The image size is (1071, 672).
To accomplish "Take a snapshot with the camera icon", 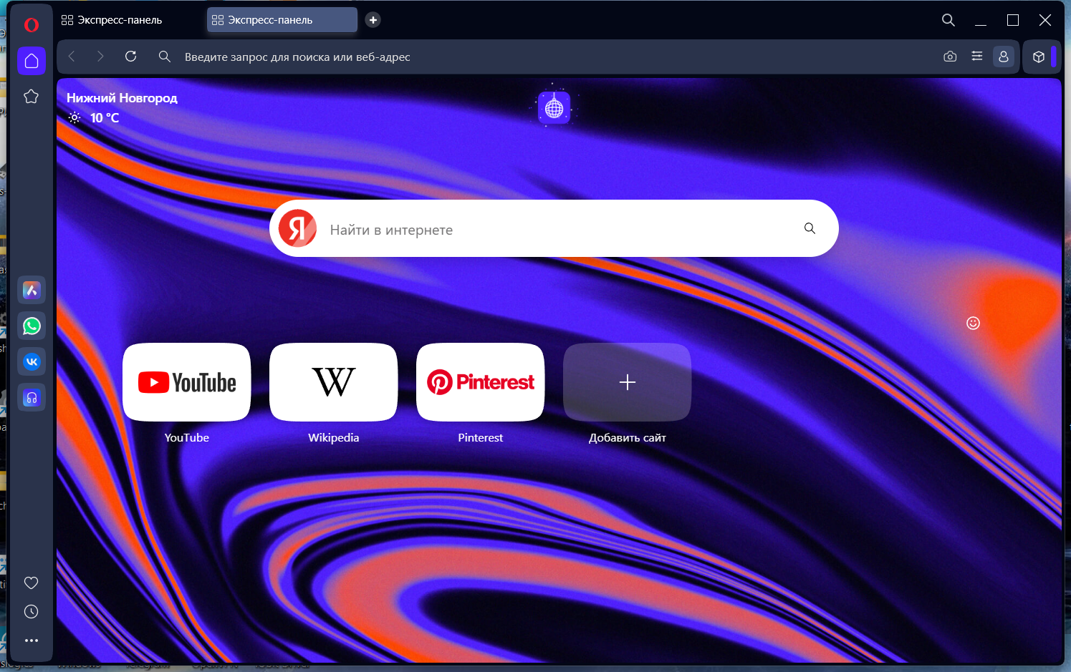I will point(950,57).
